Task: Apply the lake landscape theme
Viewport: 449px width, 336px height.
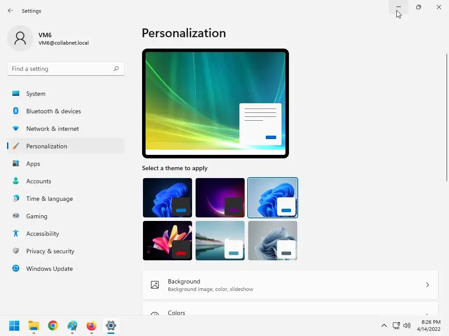Action: [220, 241]
